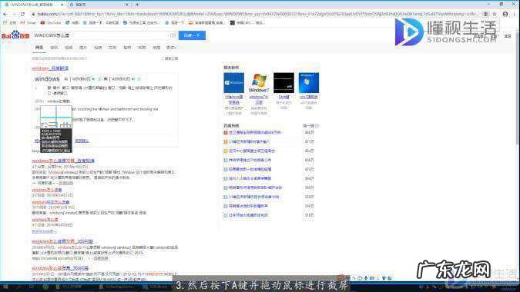Open the rank 1 hot search entry
Screen dimensions: 520x292
pyautogui.click(x=255, y=133)
